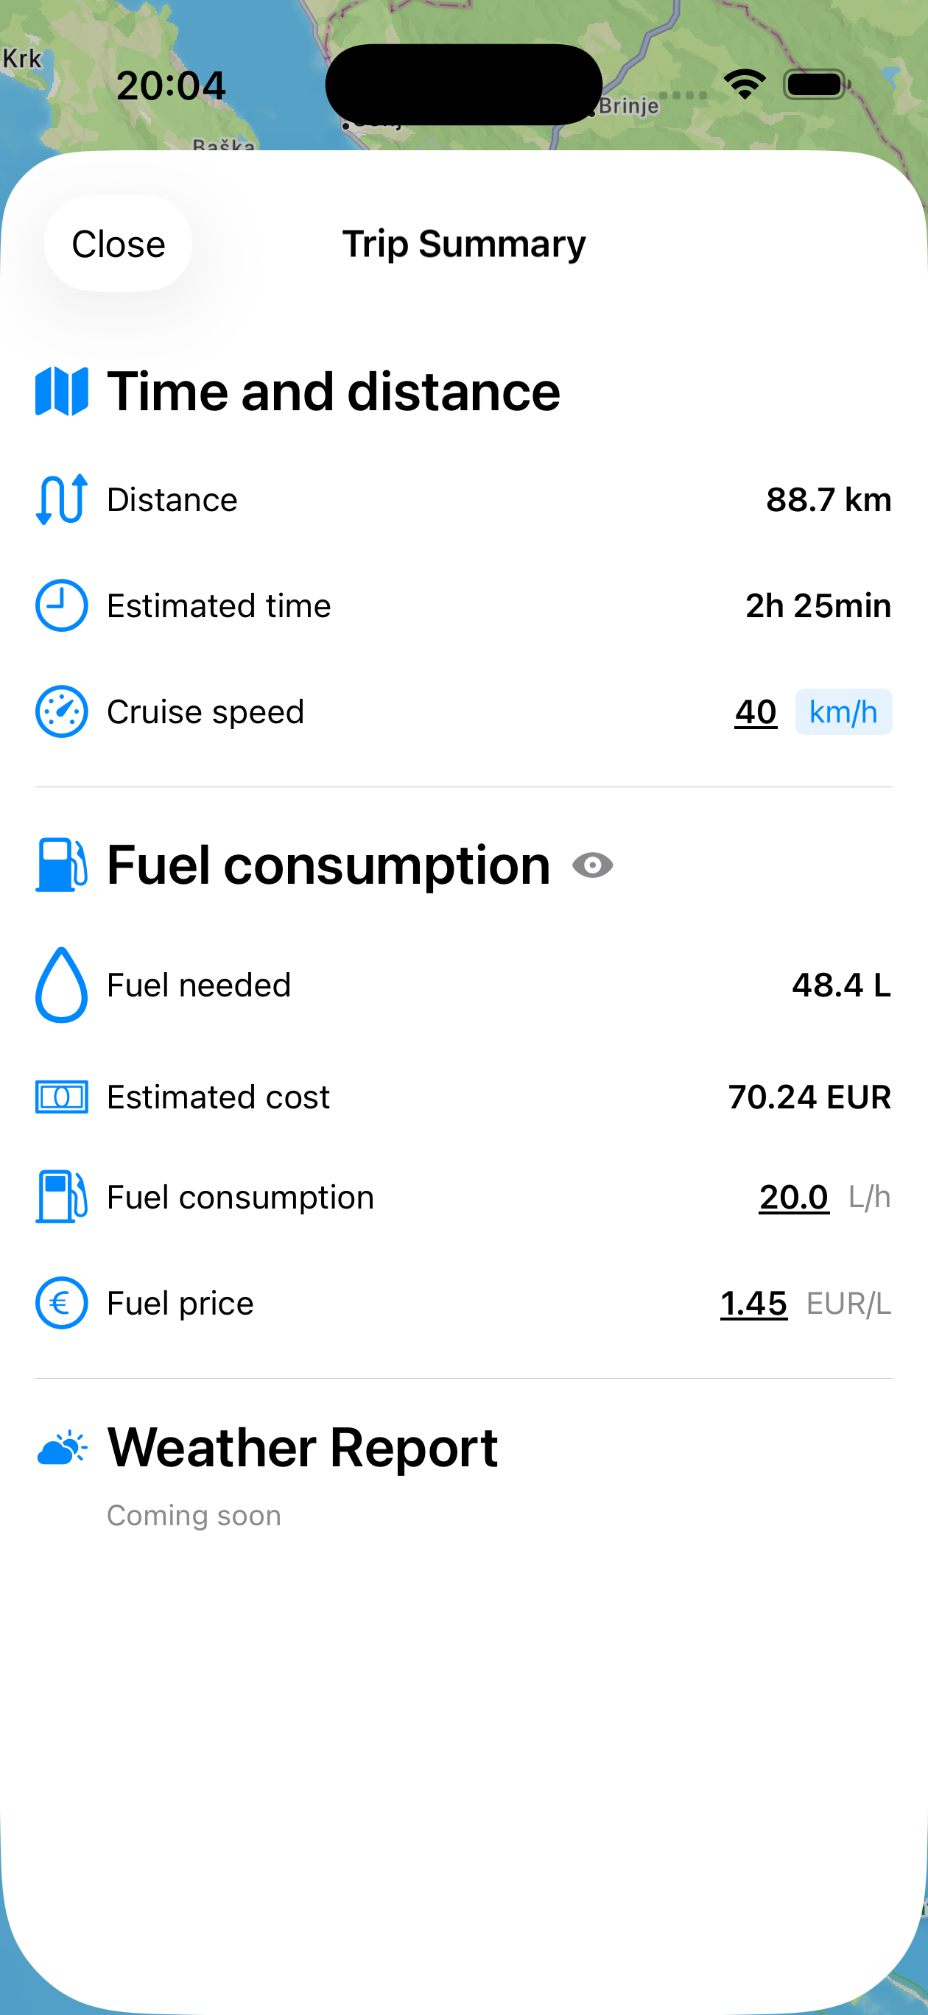Image resolution: width=928 pixels, height=2015 pixels.
Task: Tap the speedometer Cruise speed icon
Action: pos(61,712)
